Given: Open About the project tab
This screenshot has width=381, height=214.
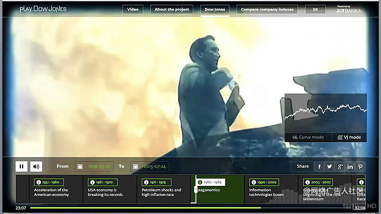Looking at the screenshot, I should 172,10.
